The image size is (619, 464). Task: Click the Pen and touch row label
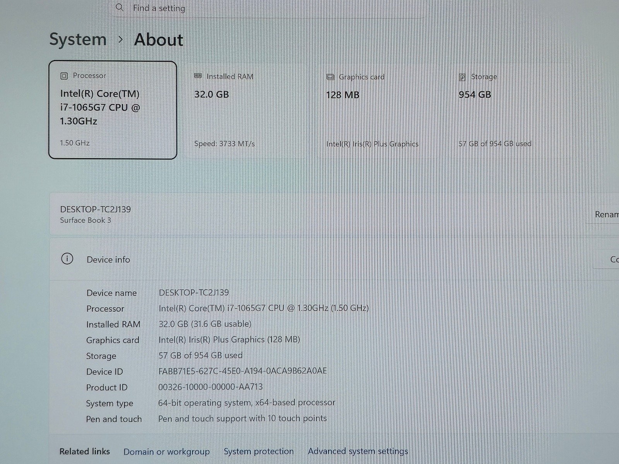click(114, 419)
